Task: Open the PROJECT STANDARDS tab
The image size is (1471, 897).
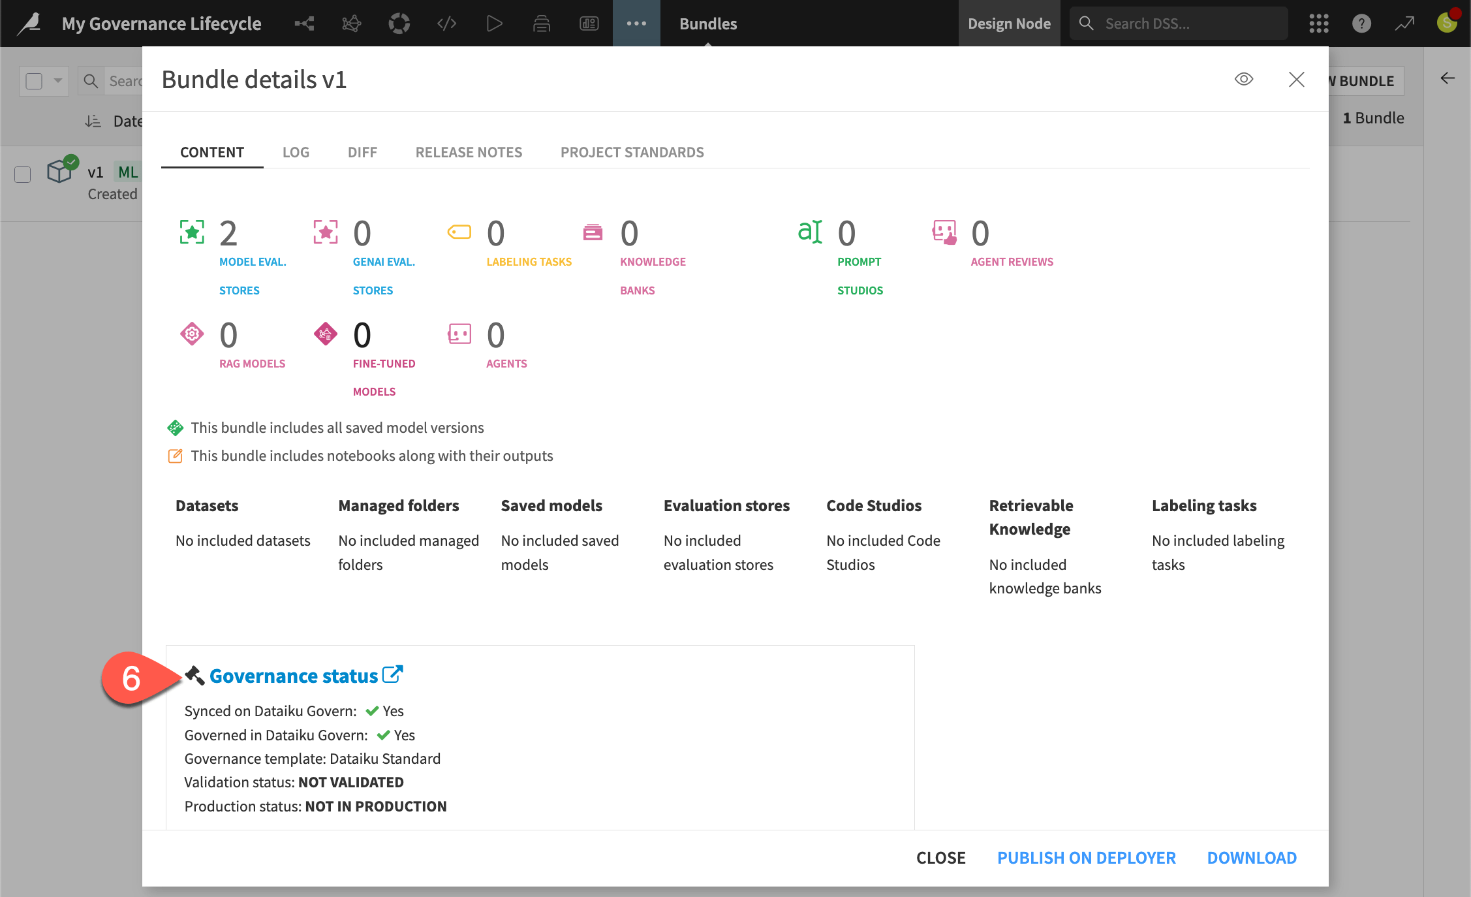Action: (x=632, y=152)
